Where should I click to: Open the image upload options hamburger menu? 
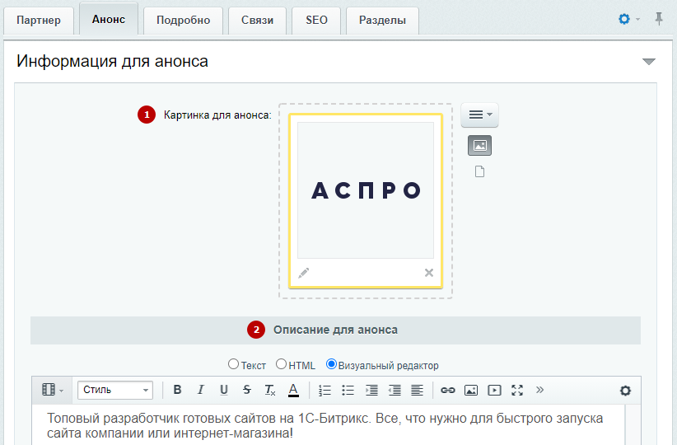(479, 115)
